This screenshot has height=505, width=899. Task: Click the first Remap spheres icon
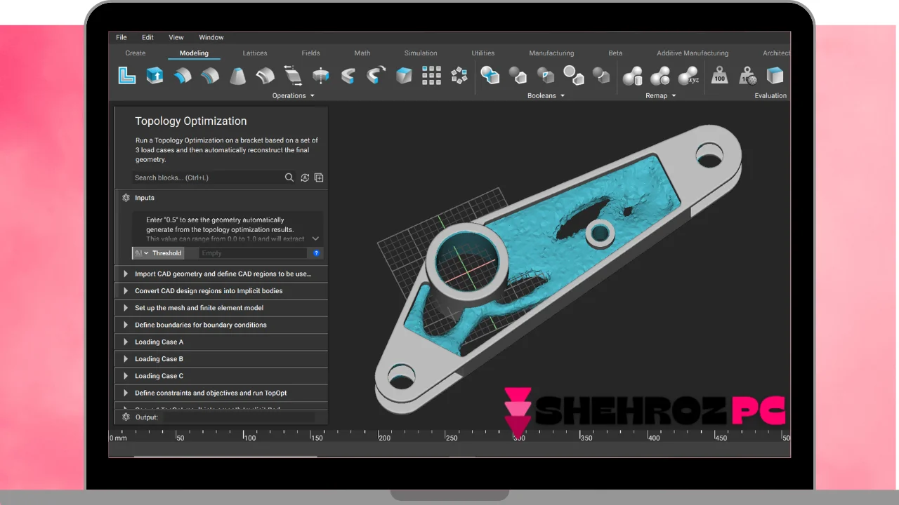point(633,75)
